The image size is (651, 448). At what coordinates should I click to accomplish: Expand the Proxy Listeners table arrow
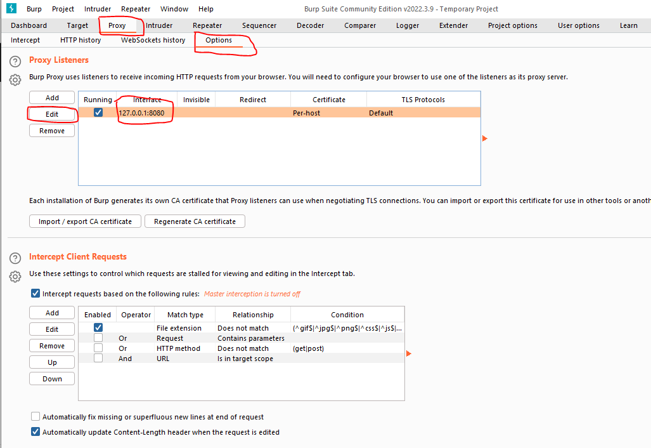(x=485, y=138)
